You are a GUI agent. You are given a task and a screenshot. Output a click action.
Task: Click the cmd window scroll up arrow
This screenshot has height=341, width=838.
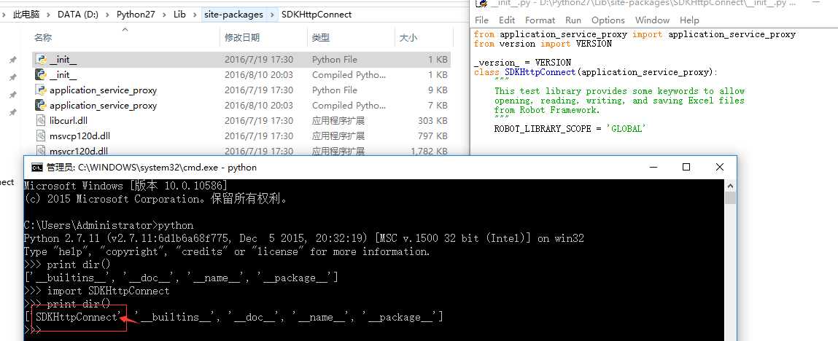[x=730, y=184]
